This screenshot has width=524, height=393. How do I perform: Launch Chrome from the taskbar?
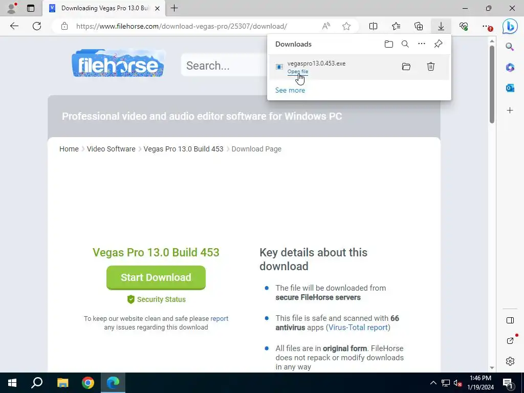pos(88,383)
